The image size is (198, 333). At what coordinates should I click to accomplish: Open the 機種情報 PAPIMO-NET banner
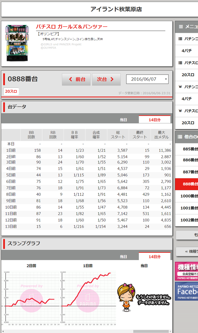tap(186, 271)
